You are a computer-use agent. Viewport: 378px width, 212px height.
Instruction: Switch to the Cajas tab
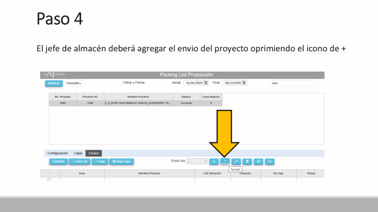pos(78,153)
